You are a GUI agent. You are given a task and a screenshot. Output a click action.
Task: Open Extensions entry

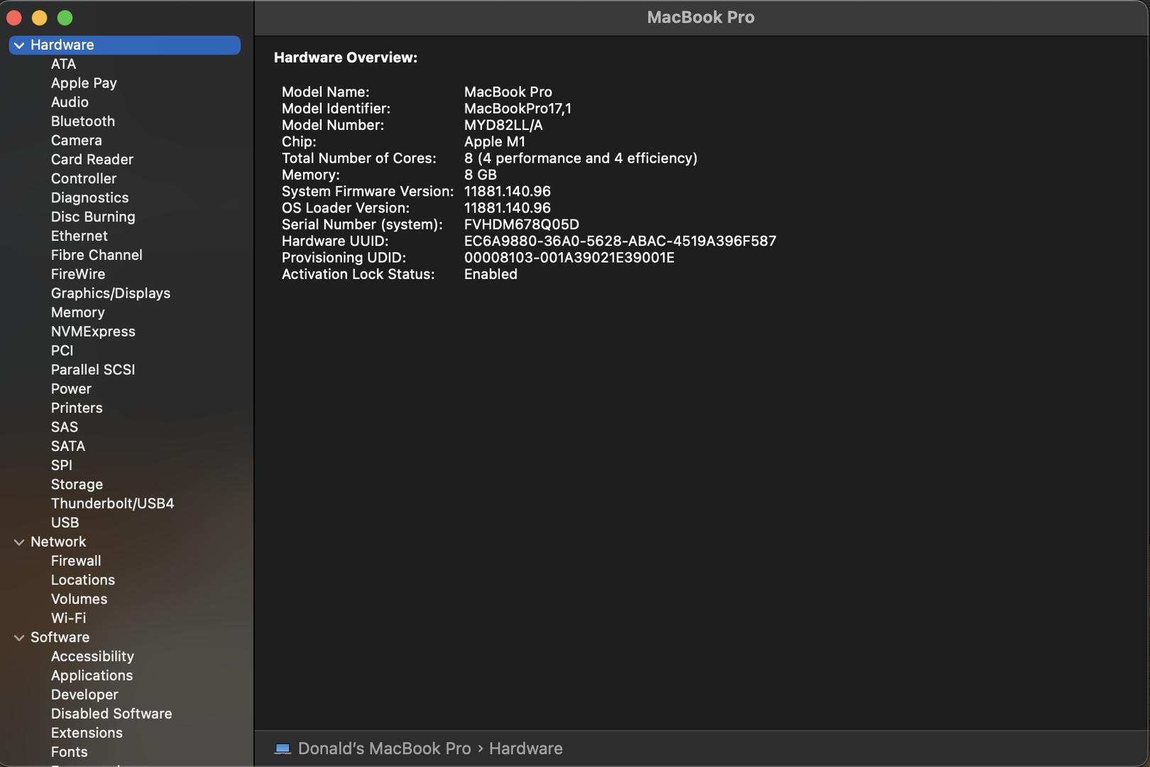pyautogui.click(x=87, y=734)
